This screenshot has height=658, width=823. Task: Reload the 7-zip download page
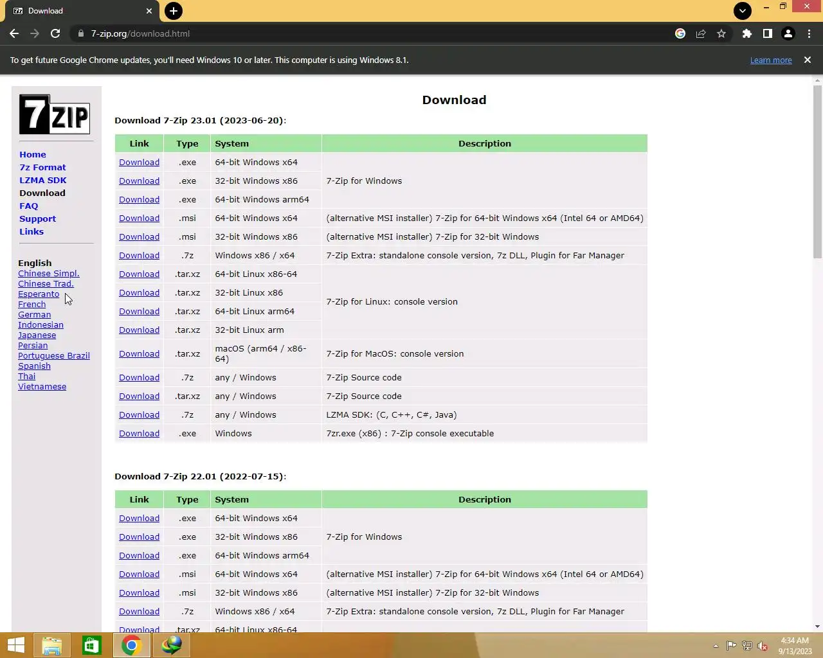coord(55,33)
